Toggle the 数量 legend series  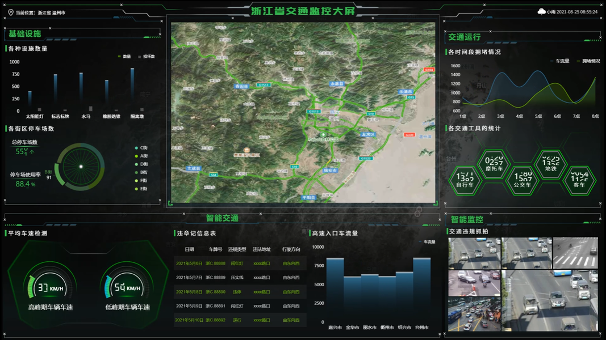point(124,57)
